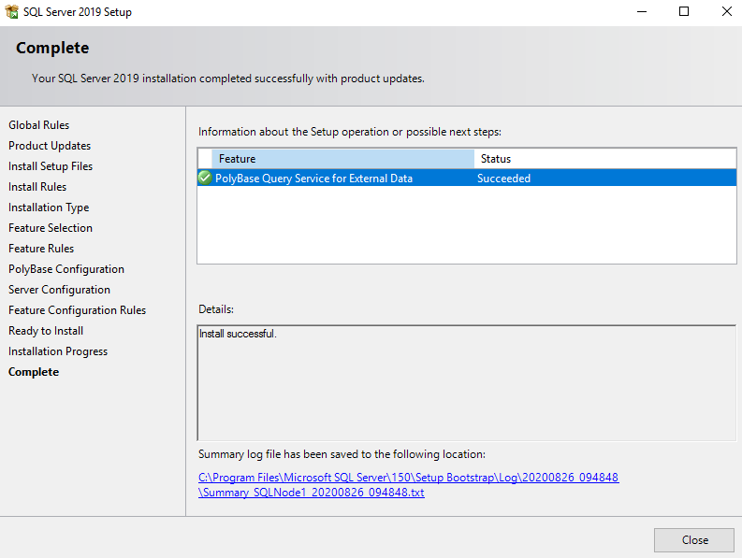
Task: Click the Complete step in sidebar
Action: tap(34, 372)
